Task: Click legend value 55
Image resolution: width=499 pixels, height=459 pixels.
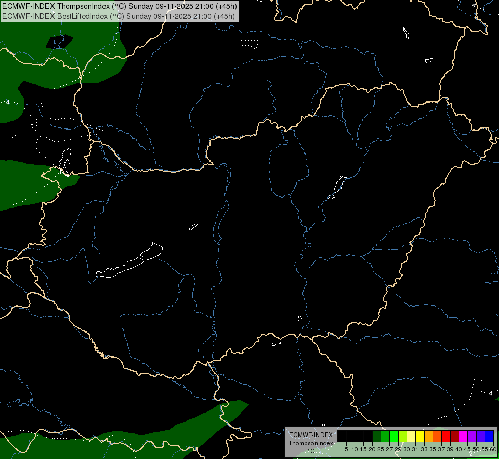Action: click(485, 449)
